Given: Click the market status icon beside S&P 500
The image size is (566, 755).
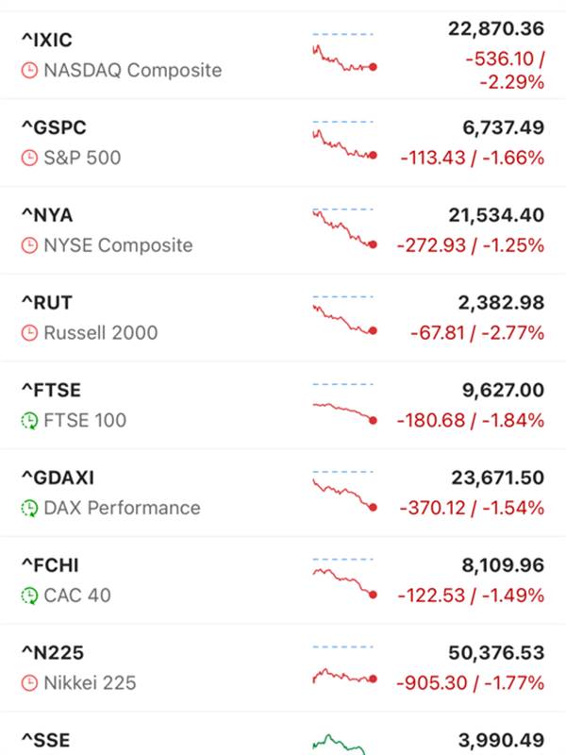Looking at the screenshot, I should 30,159.
